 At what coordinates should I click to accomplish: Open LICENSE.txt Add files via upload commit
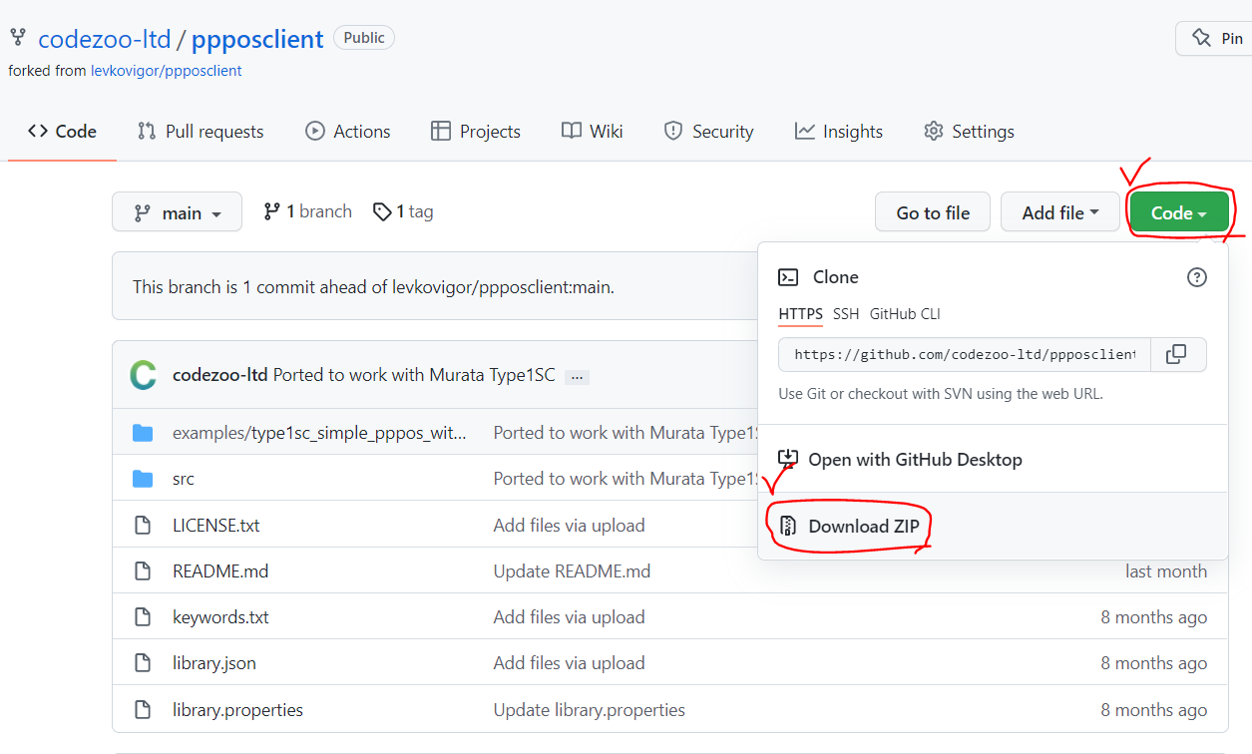(x=570, y=525)
